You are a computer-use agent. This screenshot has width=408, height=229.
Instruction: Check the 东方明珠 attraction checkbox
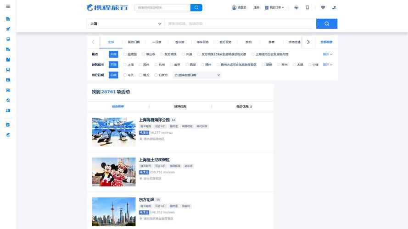162,54
